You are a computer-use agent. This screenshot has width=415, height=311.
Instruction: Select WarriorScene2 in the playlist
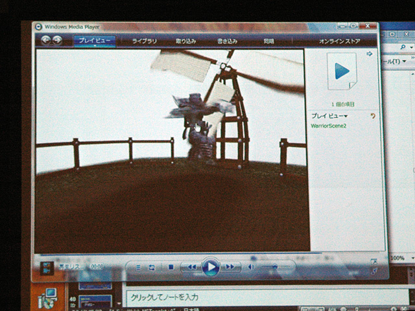(328, 126)
